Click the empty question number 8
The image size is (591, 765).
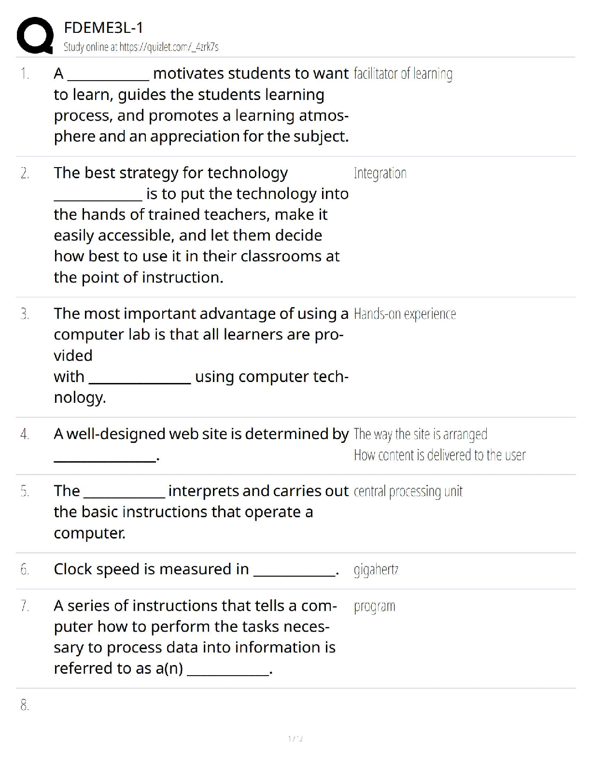[x=25, y=706]
